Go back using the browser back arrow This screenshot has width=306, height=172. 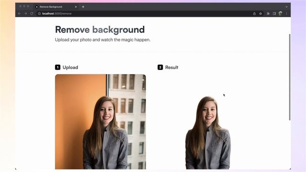coord(19,13)
